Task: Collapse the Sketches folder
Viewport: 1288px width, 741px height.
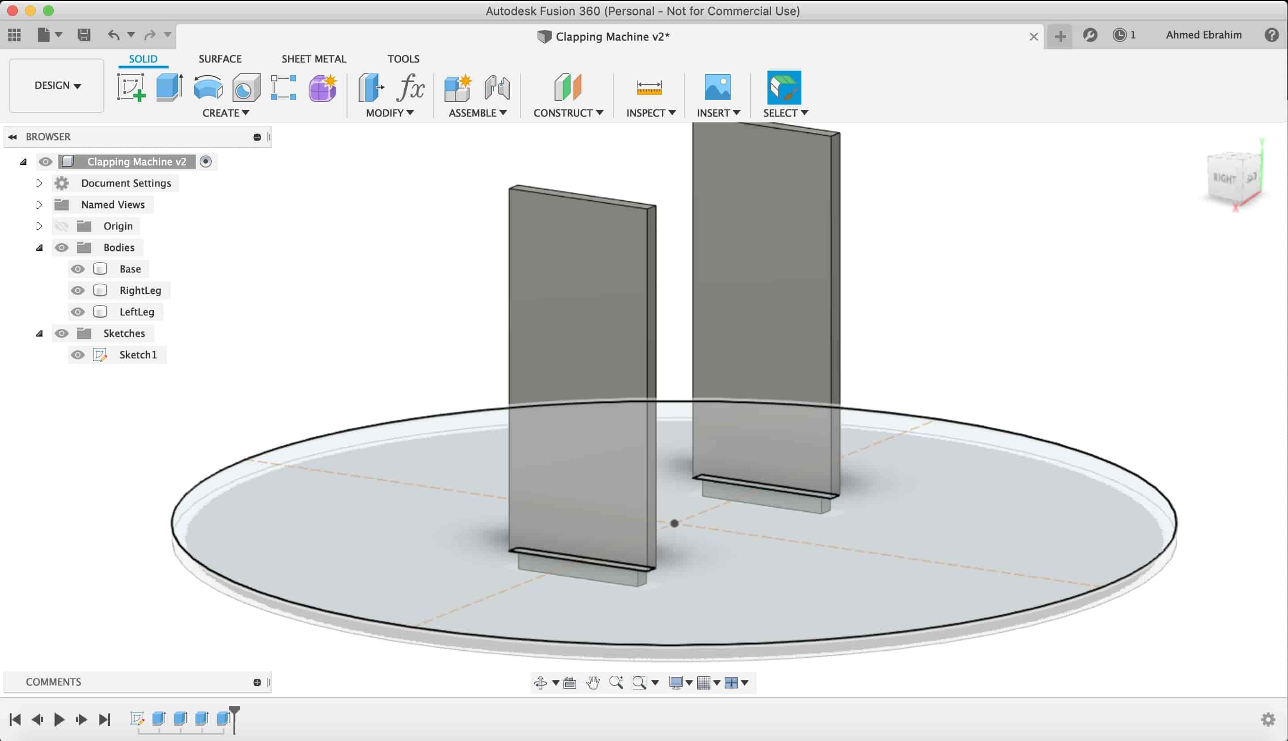Action: click(39, 334)
